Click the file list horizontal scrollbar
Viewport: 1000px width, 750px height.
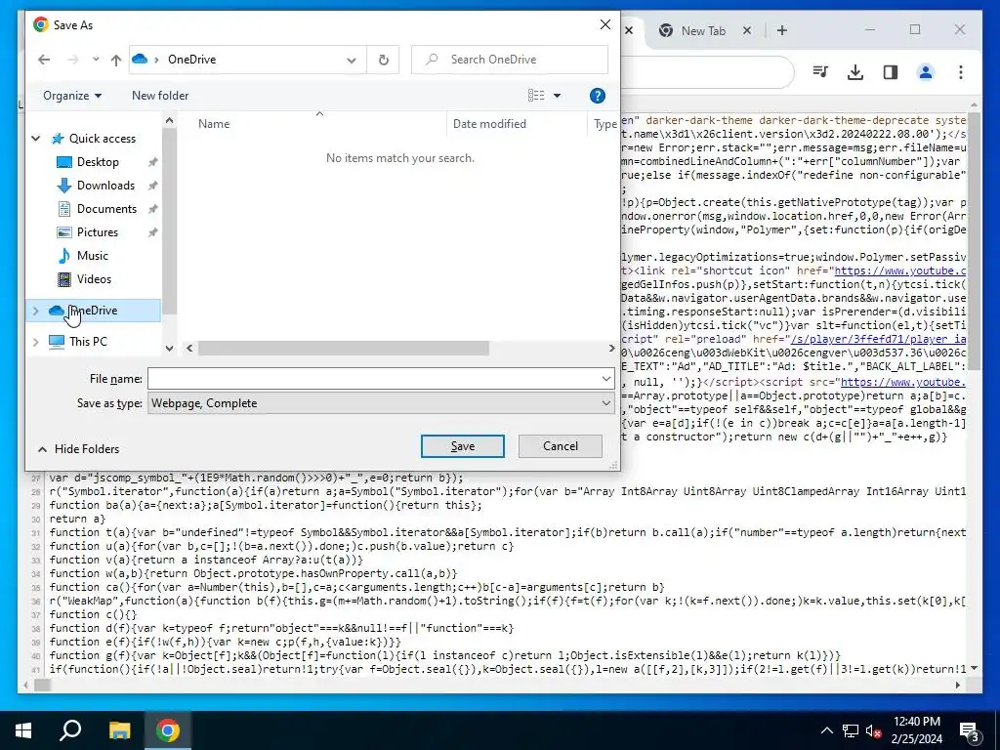click(x=343, y=349)
